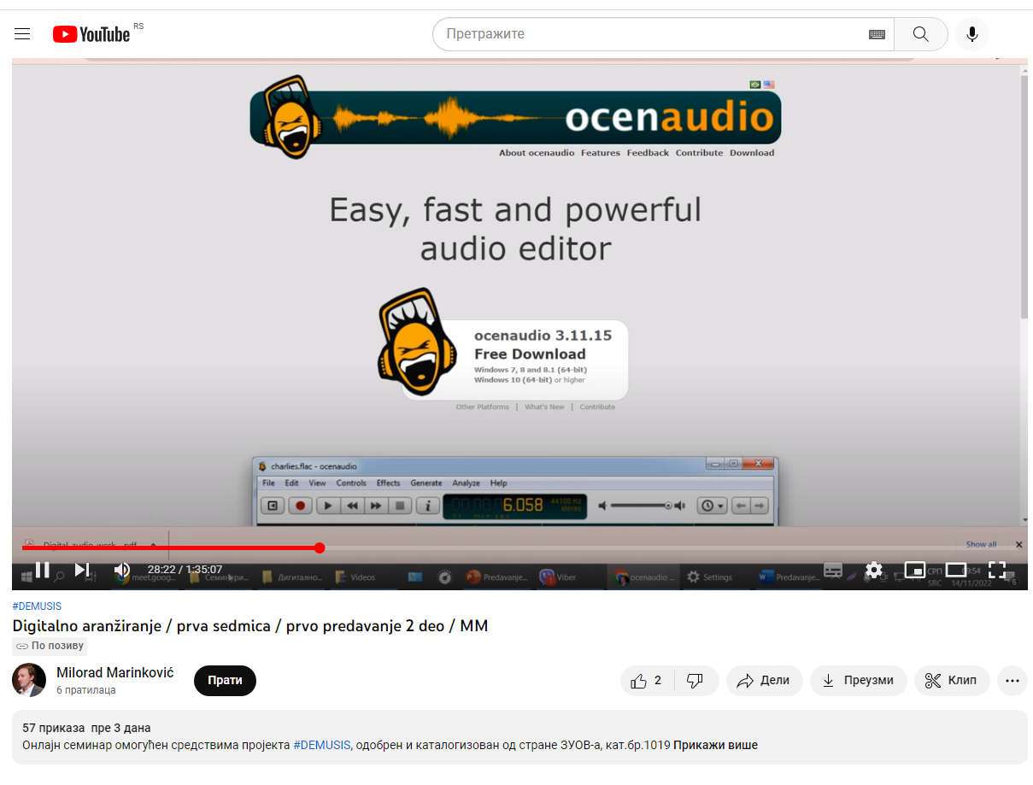This screenshot has height=785, width=1033.
Task: Open the on-screen keyboard icon in search
Action: pos(877,34)
